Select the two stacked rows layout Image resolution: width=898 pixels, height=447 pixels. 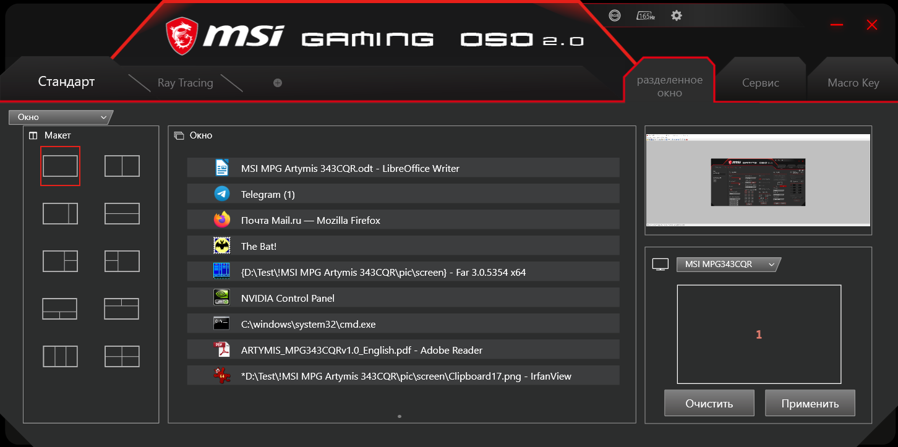point(122,213)
